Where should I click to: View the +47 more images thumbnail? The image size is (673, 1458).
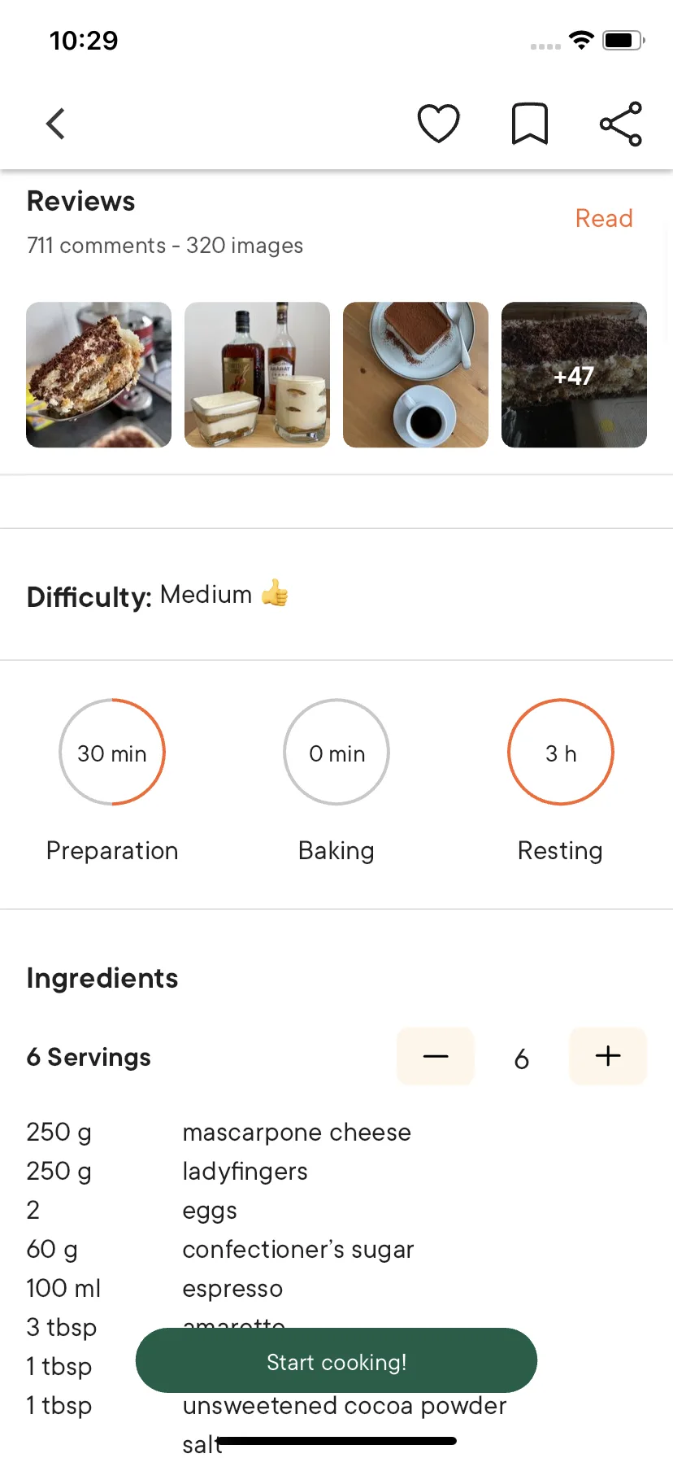(x=575, y=375)
